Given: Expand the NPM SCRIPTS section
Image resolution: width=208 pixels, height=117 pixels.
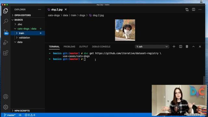Looking at the screenshot, I should 28,110.
